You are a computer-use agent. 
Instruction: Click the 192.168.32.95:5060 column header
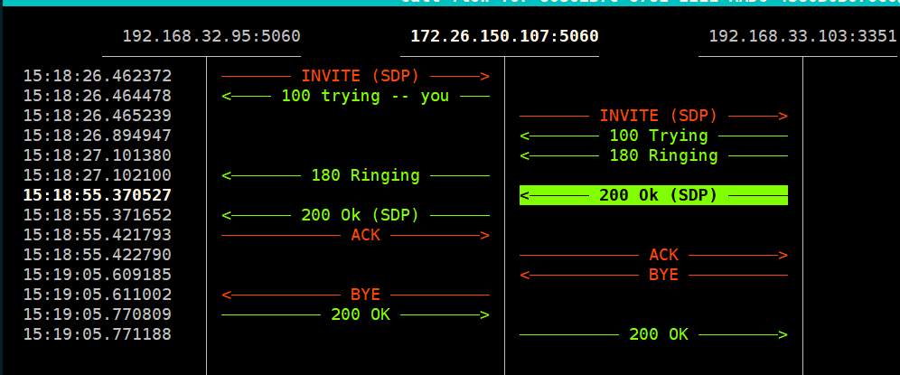[x=211, y=36]
